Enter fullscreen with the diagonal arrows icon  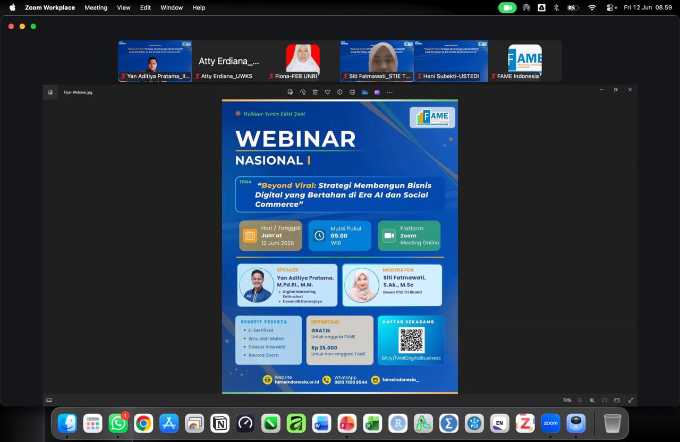click(x=631, y=400)
